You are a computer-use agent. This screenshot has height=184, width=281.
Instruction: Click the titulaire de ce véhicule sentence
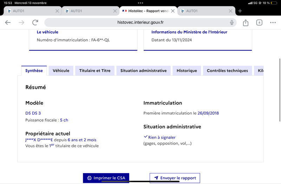pos(62,145)
